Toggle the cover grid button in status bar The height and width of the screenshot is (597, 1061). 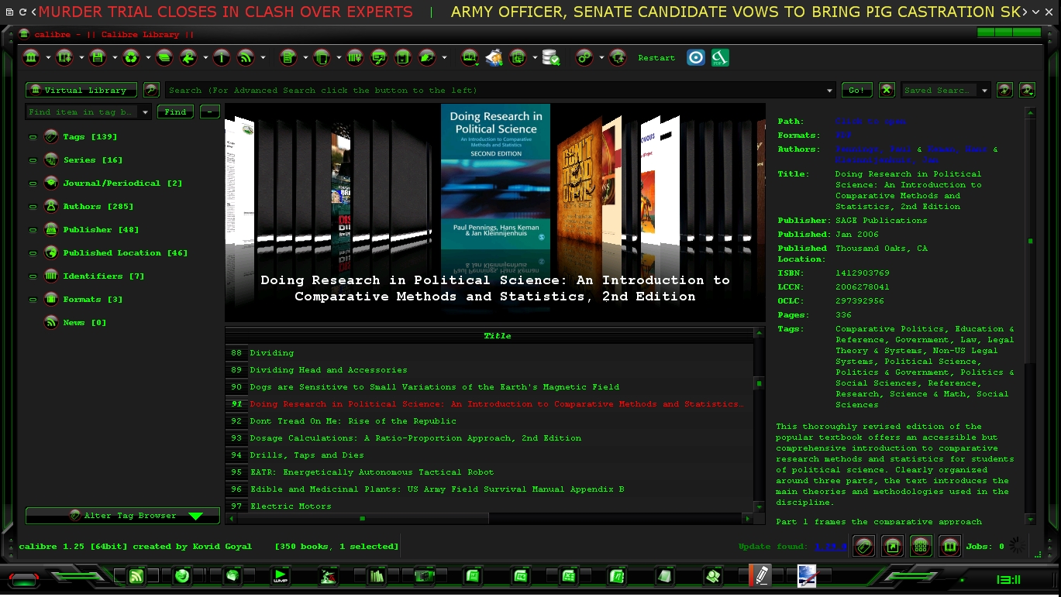921,546
